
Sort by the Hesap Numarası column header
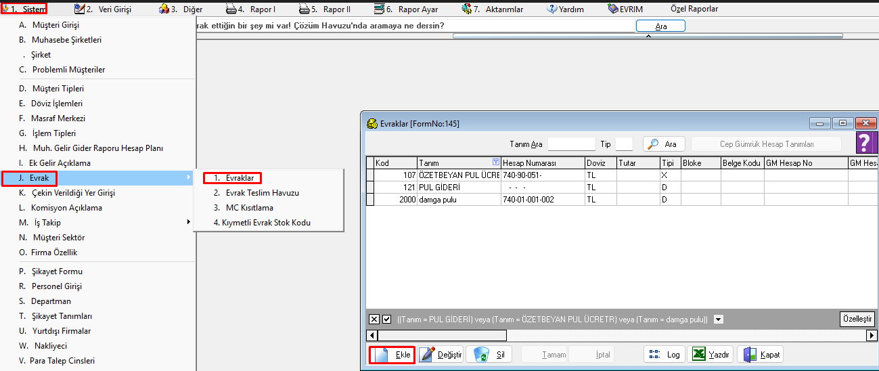coord(543,162)
